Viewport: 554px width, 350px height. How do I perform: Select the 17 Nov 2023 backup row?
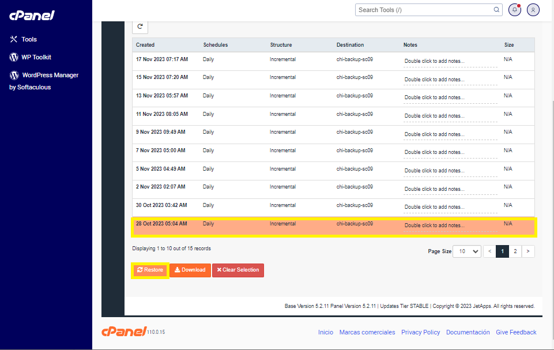click(161, 59)
